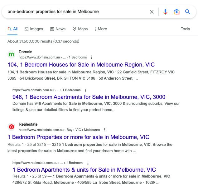This screenshot has width=198, height=190.
Task: Open Google Lens camera search
Action: [176, 12]
